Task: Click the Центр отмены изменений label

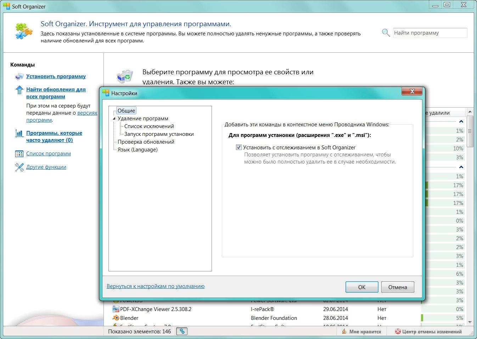Action: (x=432, y=332)
